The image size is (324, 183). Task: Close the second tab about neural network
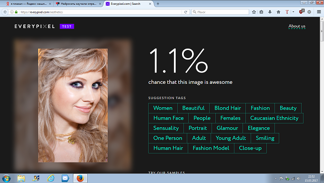[100, 4]
